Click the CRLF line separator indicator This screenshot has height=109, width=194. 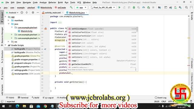pyautogui.click(x=164, y=101)
